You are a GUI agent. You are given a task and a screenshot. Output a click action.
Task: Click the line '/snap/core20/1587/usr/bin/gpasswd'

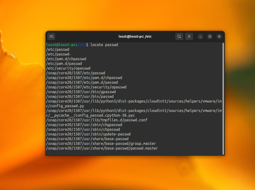(81, 92)
